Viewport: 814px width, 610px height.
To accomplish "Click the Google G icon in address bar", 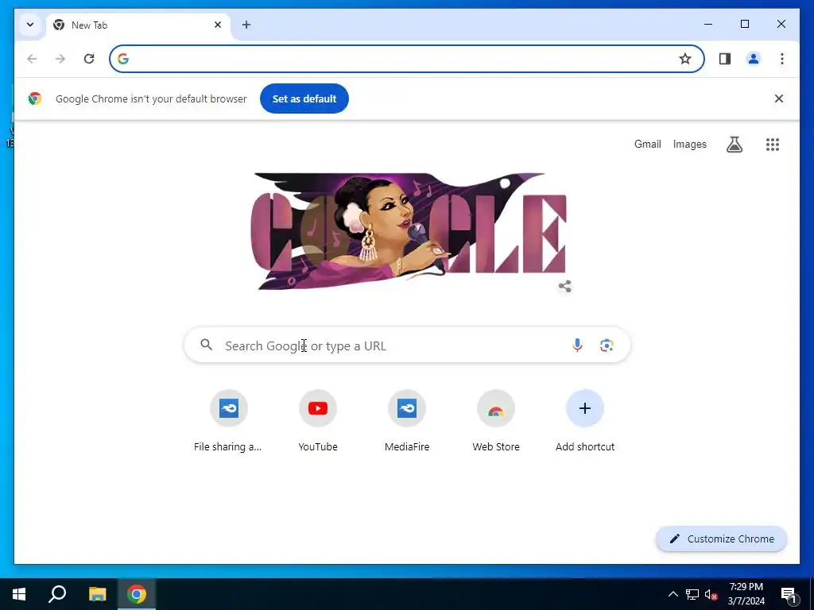I will pos(123,59).
